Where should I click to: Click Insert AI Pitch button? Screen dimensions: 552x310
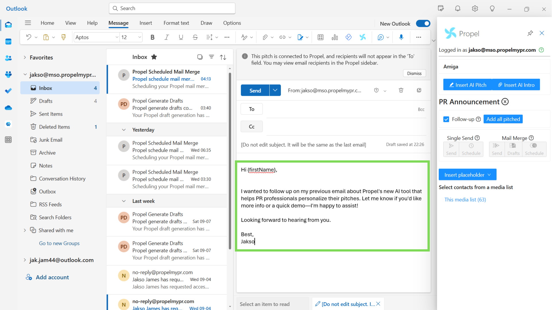[467, 85]
